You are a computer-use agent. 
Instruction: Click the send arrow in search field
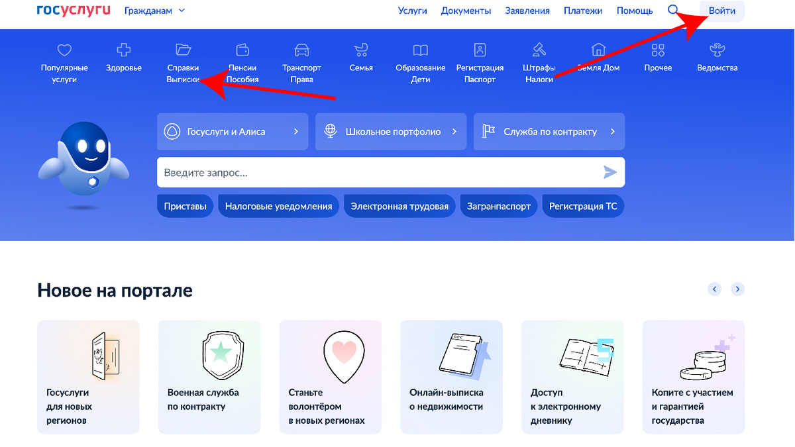[x=610, y=172]
